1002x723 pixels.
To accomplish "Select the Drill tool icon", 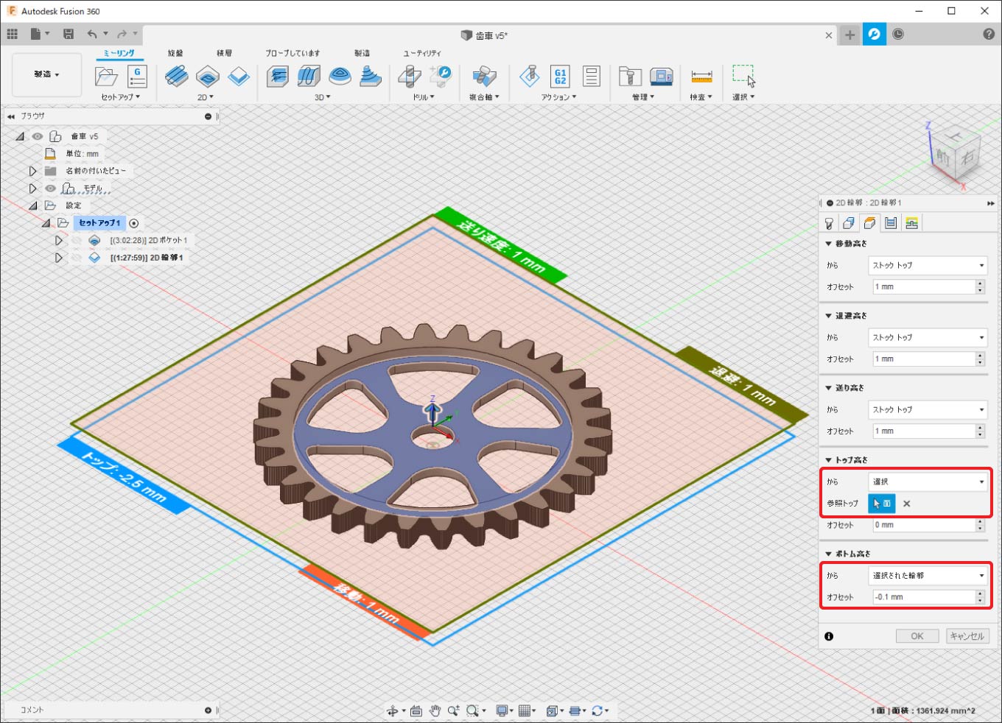I will point(410,77).
